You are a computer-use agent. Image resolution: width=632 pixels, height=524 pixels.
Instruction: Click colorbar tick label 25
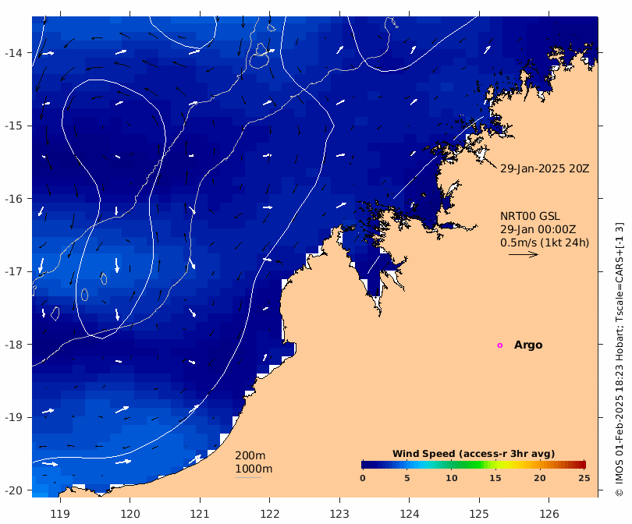coord(584,478)
